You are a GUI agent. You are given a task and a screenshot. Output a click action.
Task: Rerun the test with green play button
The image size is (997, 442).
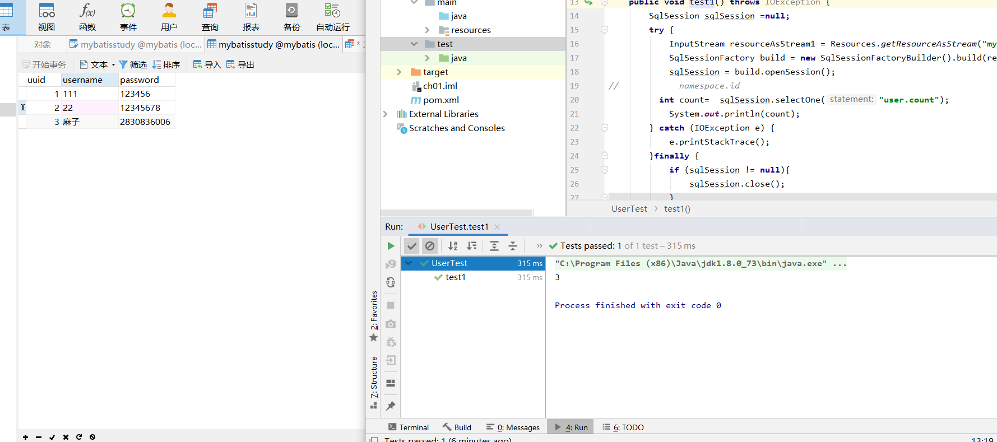391,246
